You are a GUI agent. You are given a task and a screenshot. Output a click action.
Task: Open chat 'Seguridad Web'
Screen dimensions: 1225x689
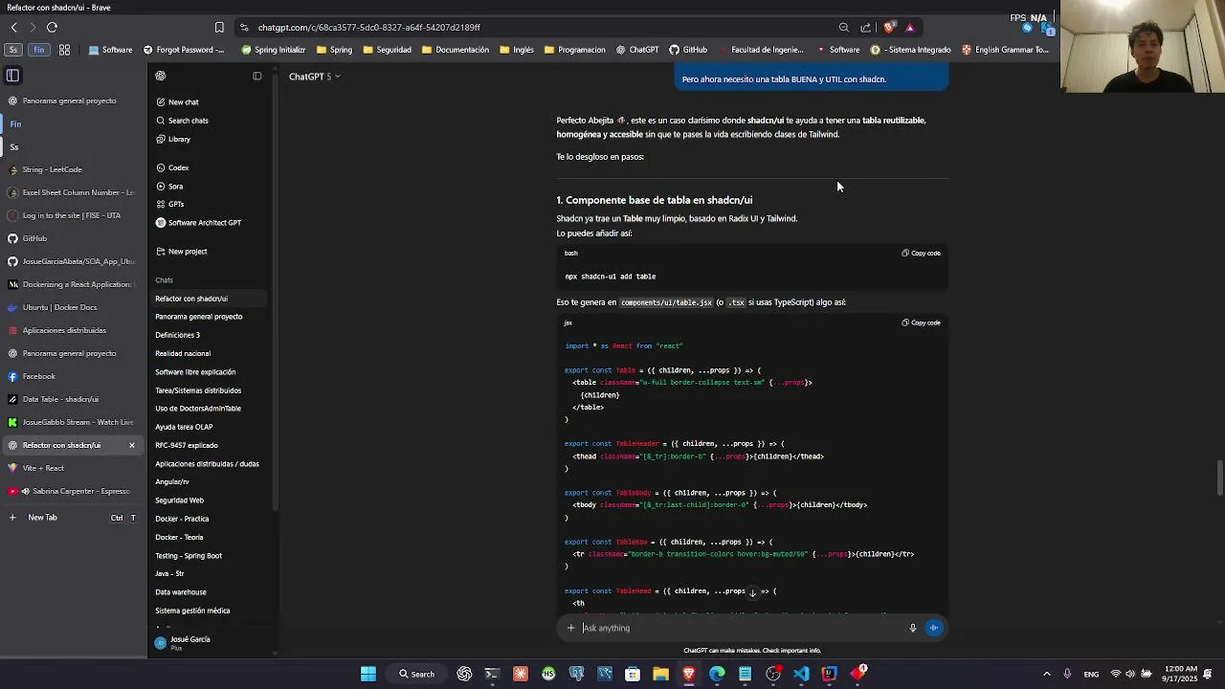pyautogui.click(x=179, y=500)
